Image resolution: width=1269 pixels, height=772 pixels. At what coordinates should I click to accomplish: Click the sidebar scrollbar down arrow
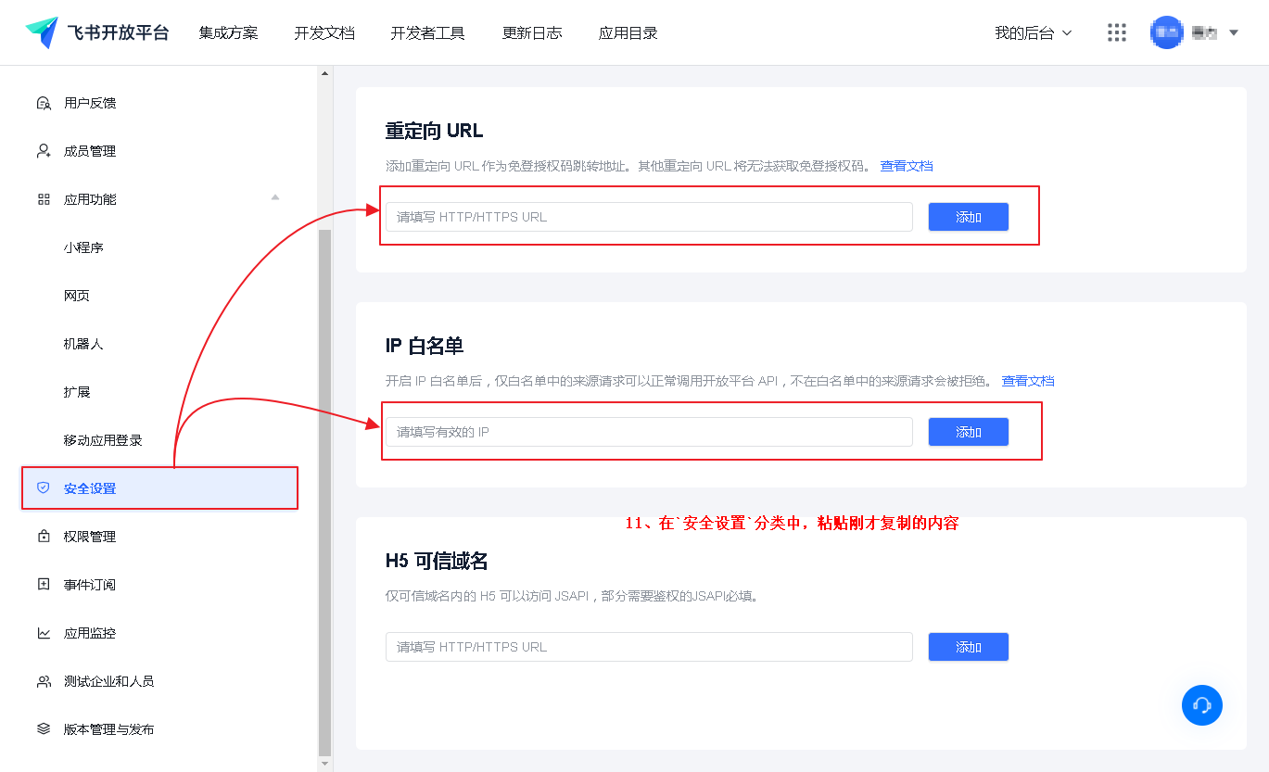[324, 764]
